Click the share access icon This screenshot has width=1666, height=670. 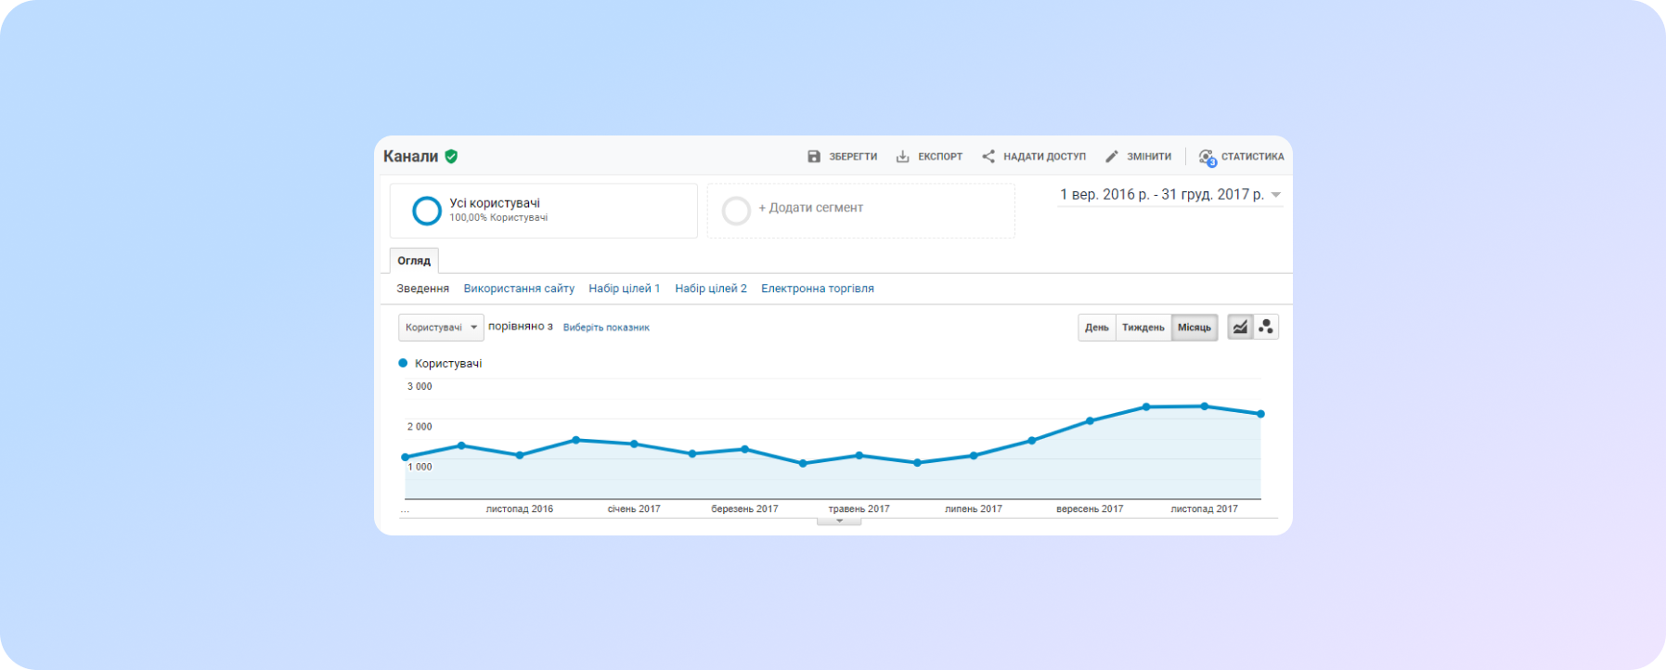tap(988, 157)
